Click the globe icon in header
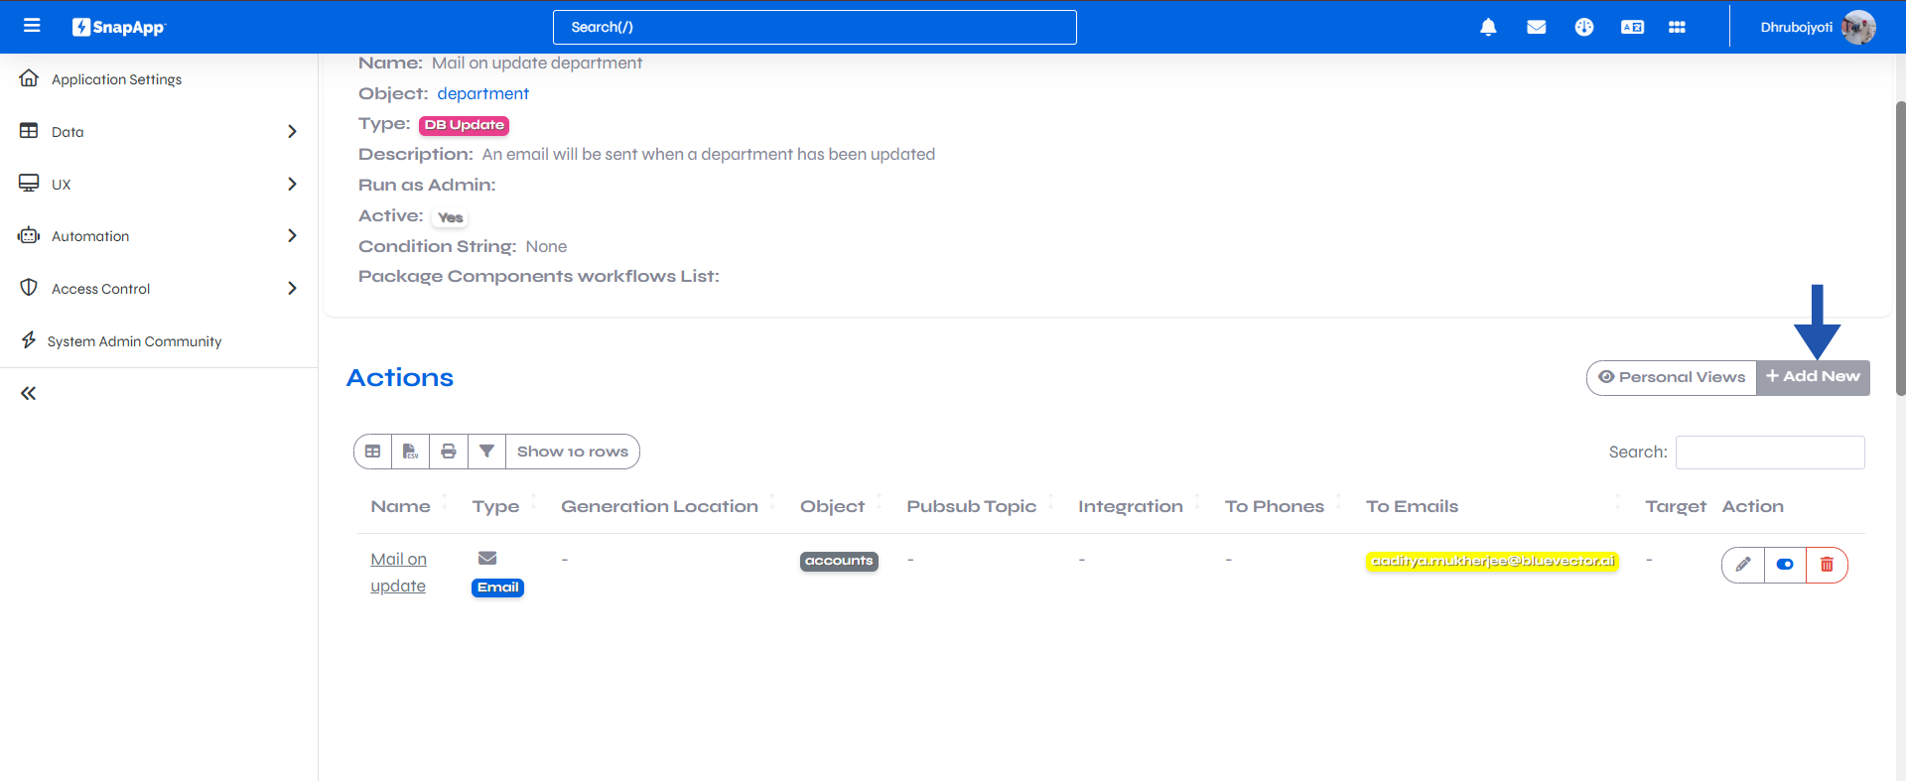 (x=1584, y=27)
